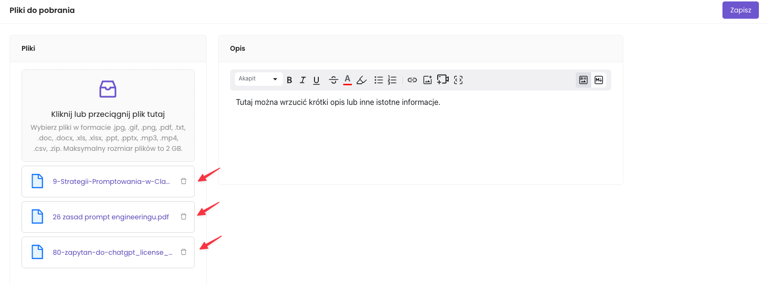This screenshot has width=768, height=284.
Task: Switch editor to Markdown mode
Action: pos(599,80)
